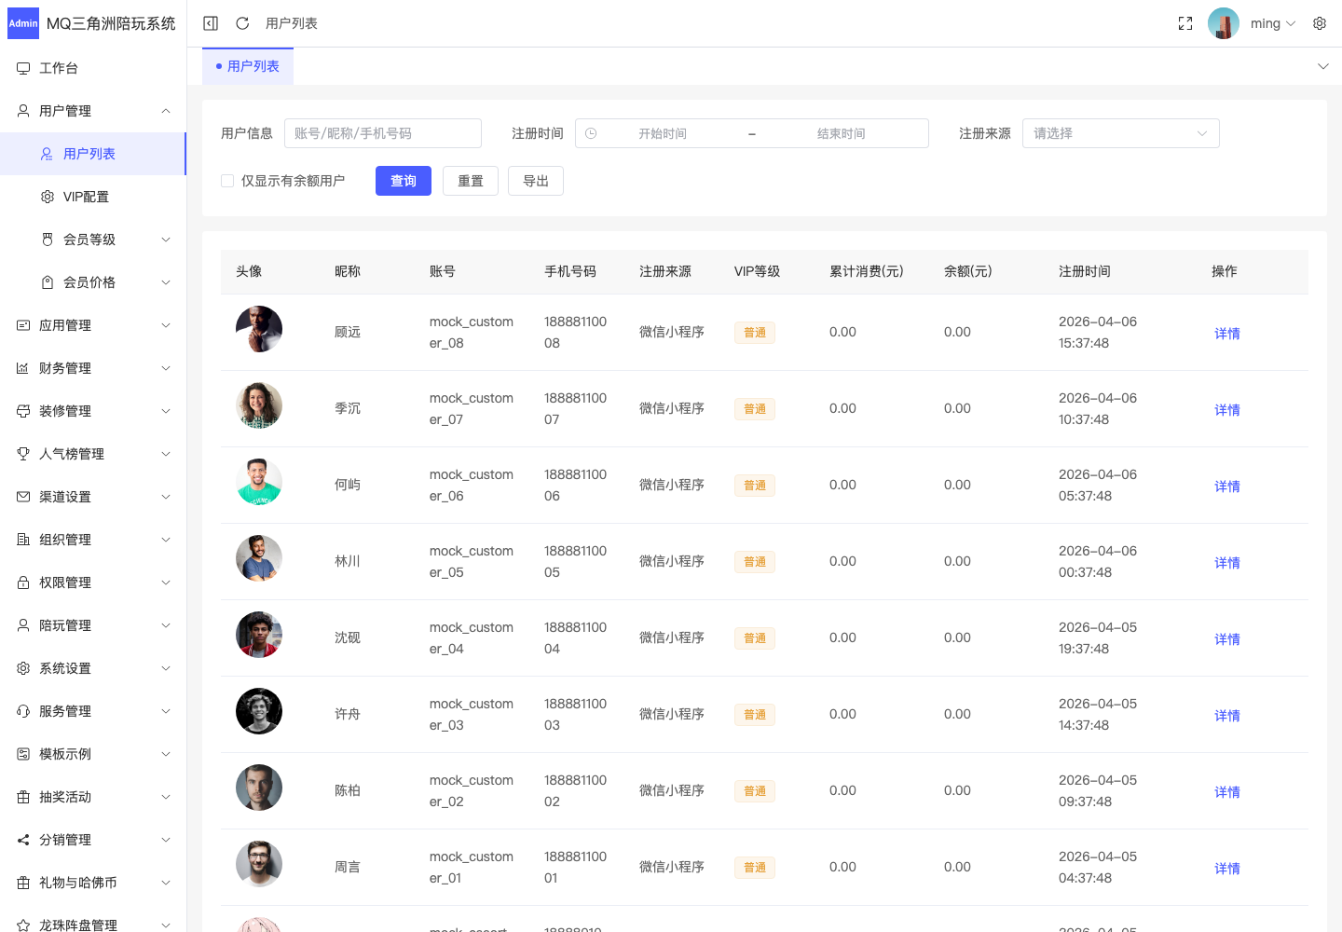Open settings gear icon at top right
Screen dimensions: 1342x932
point(1320,23)
